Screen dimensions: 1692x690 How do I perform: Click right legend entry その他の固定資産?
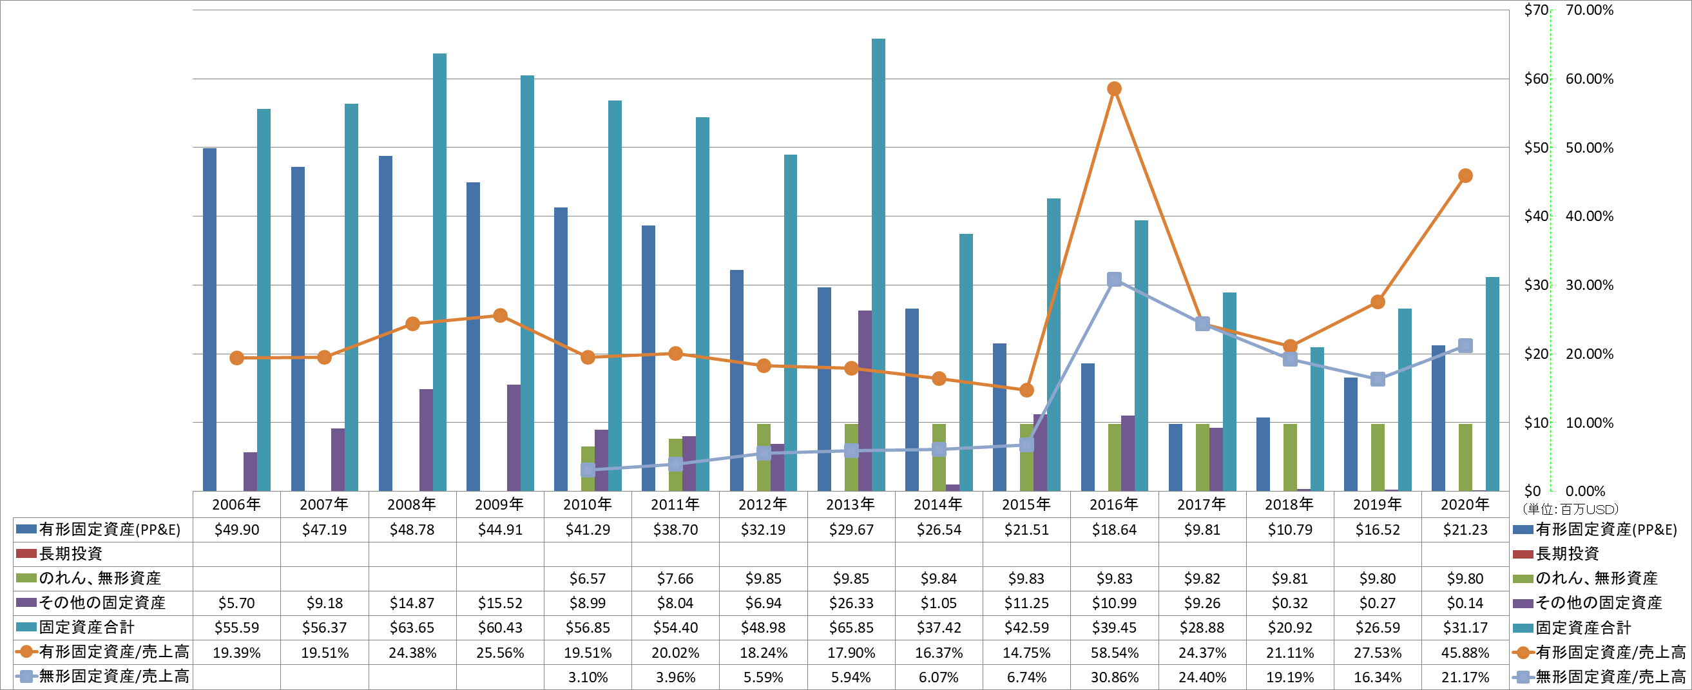point(1587,602)
